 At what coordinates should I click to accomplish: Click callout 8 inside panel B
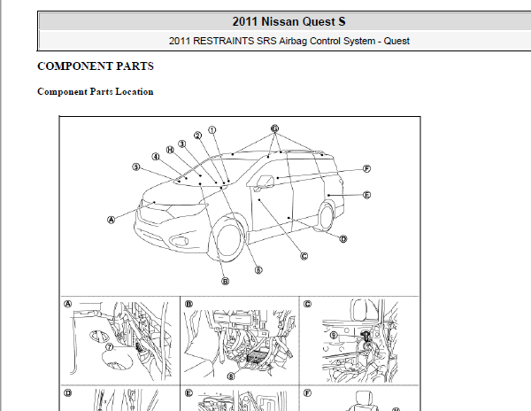231,376
